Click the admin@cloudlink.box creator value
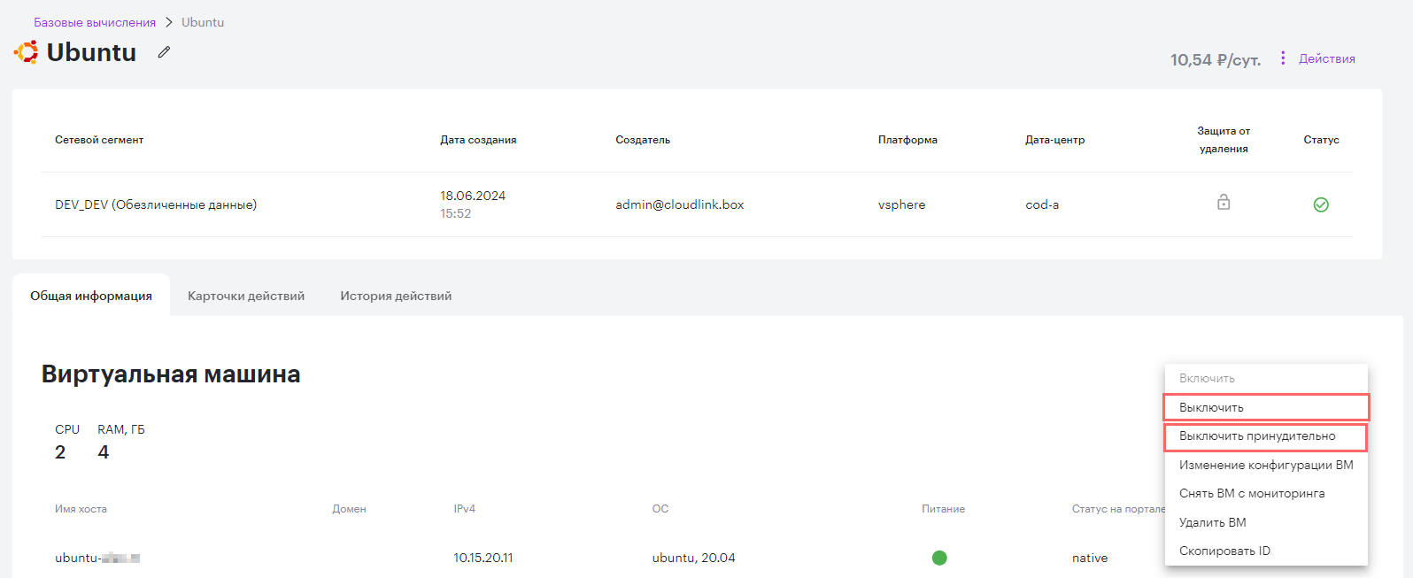Viewport: 1413px width, 578px height. pos(680,204)
